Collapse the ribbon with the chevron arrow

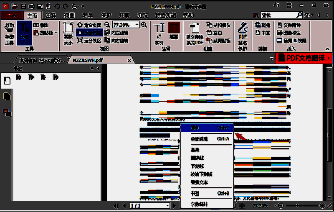[x=327, y=49]
